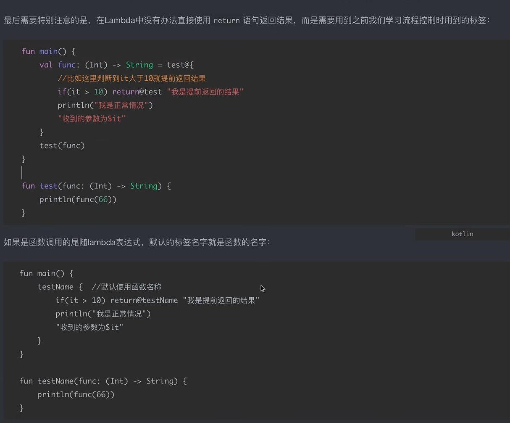
Task: Click the red string 我是提前返回的结果
Action: pyautogui.click(x=205, y=92)
